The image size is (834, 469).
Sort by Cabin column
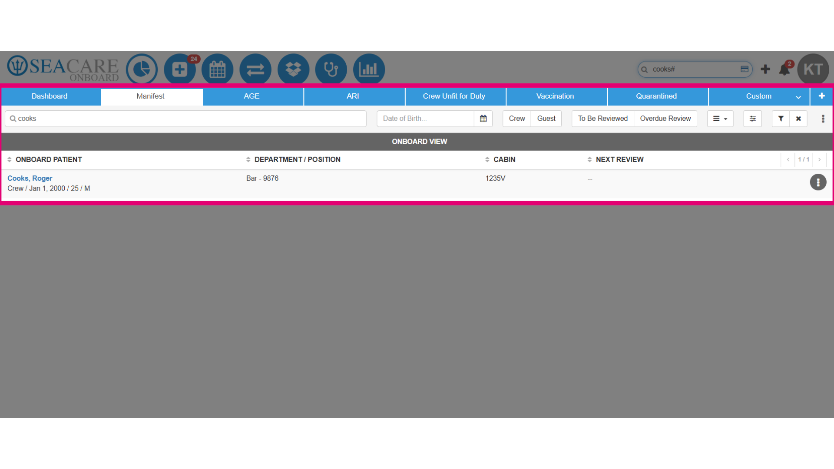[500, 159]
